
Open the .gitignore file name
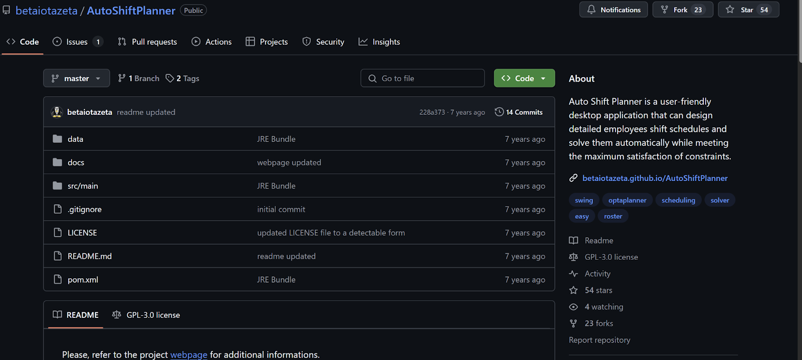coord(85,210)
